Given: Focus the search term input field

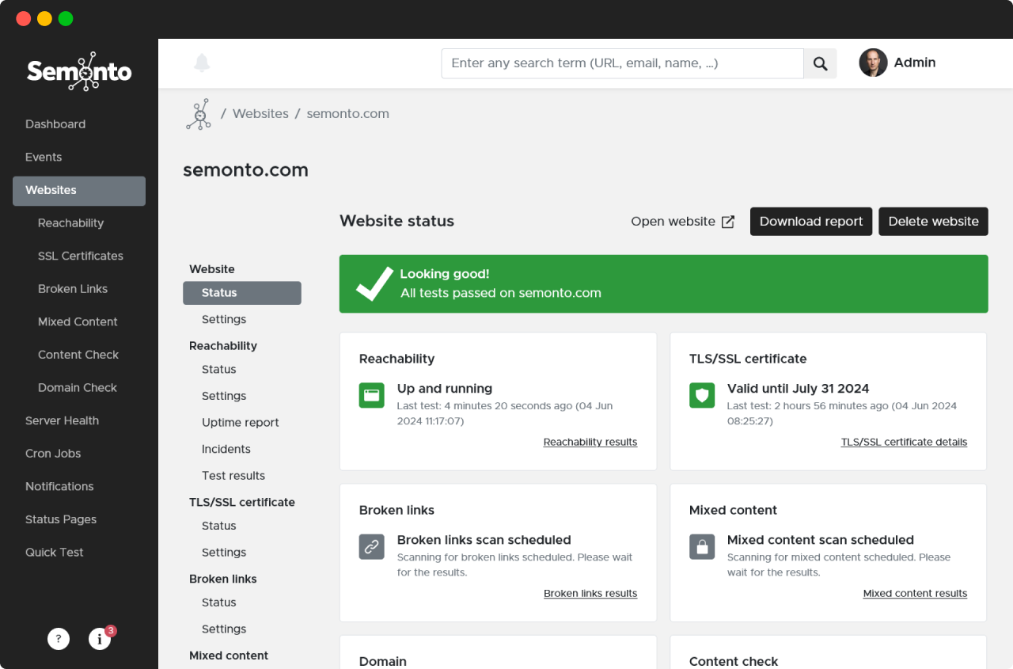Looking at the screenshot, I should (x=622, y=63).
